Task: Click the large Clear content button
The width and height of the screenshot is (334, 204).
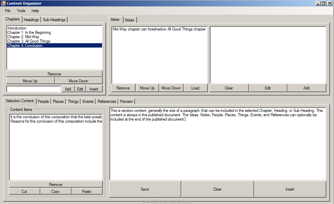Action: tap(218, 189)
